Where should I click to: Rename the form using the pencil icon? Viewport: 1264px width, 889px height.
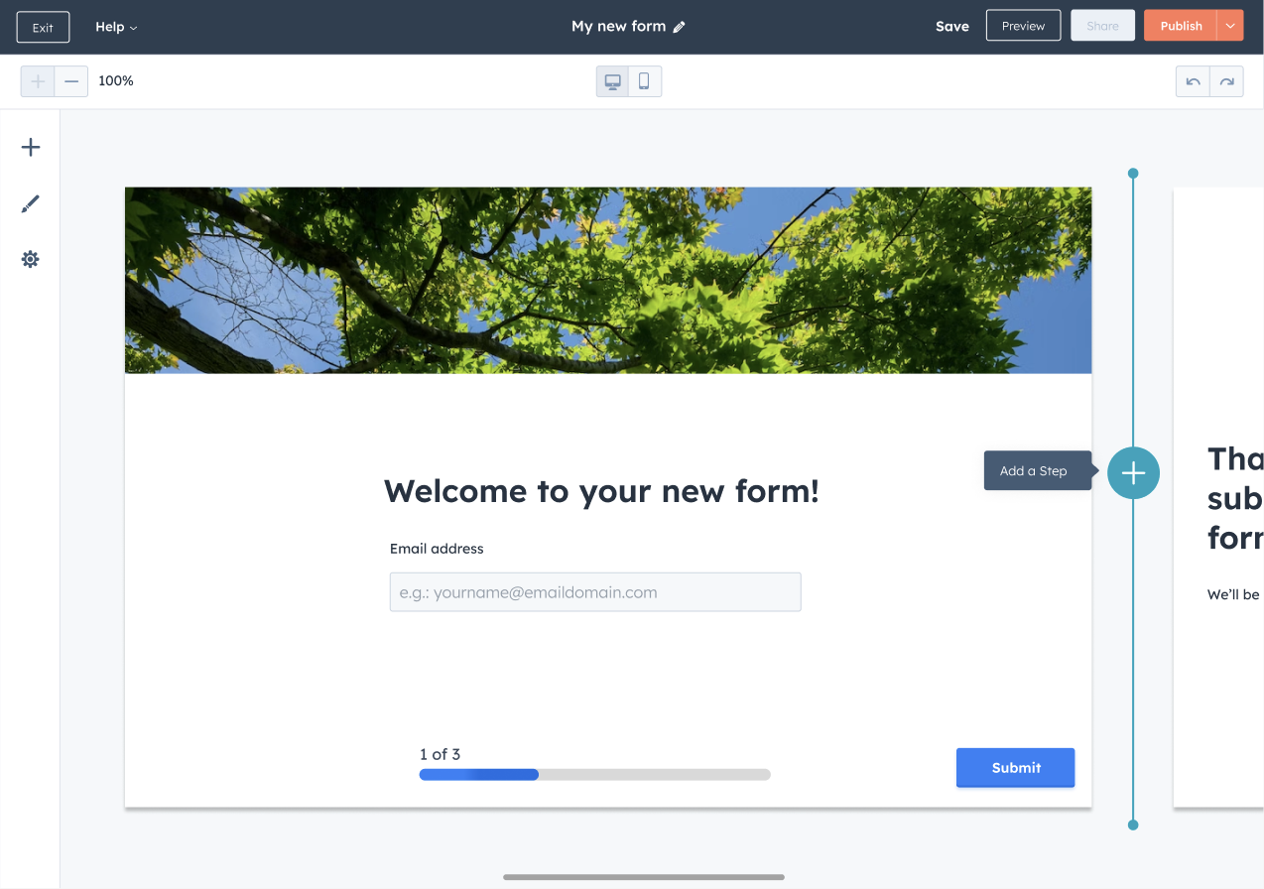pos(679,27)
